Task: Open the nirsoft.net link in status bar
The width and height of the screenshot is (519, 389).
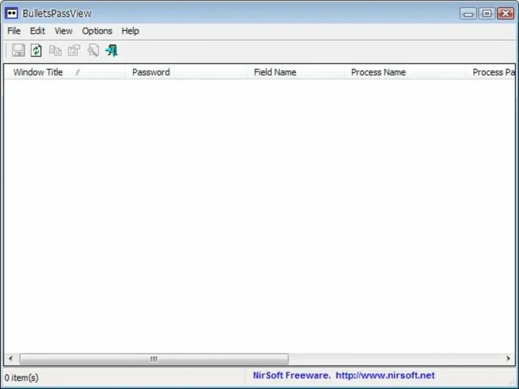Action: 385,375
